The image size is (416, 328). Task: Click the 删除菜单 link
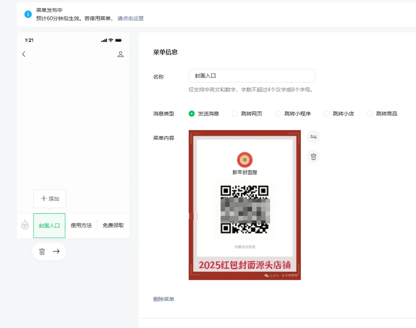(x=164, y=299)
